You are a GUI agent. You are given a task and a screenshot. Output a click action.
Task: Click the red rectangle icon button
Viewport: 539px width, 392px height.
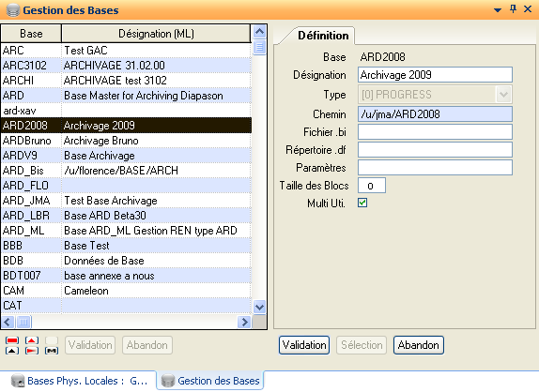coord(12,340)
